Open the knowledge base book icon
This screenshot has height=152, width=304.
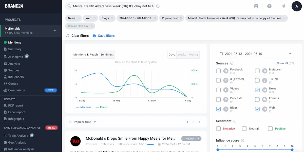(256, 6)
